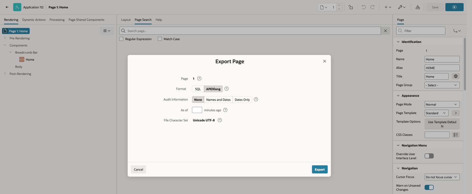The width and height of the screenshot is (472, 194).
Task: Click the As of minutes input
Action: point(197,110)
